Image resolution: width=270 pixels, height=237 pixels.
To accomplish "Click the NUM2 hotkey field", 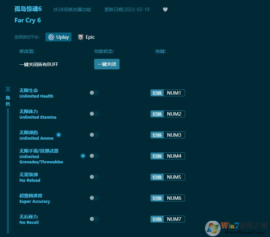I will click(x=174, y=114).
